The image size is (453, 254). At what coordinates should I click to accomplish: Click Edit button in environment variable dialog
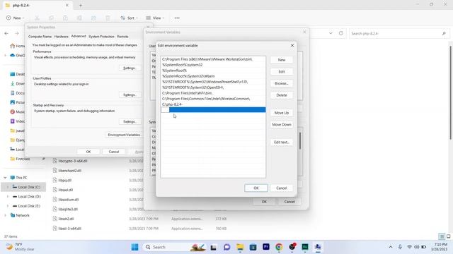tap(282, 72)
